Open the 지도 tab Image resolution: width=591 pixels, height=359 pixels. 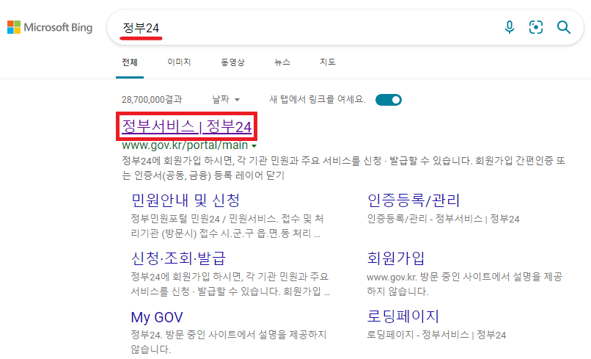328,62
